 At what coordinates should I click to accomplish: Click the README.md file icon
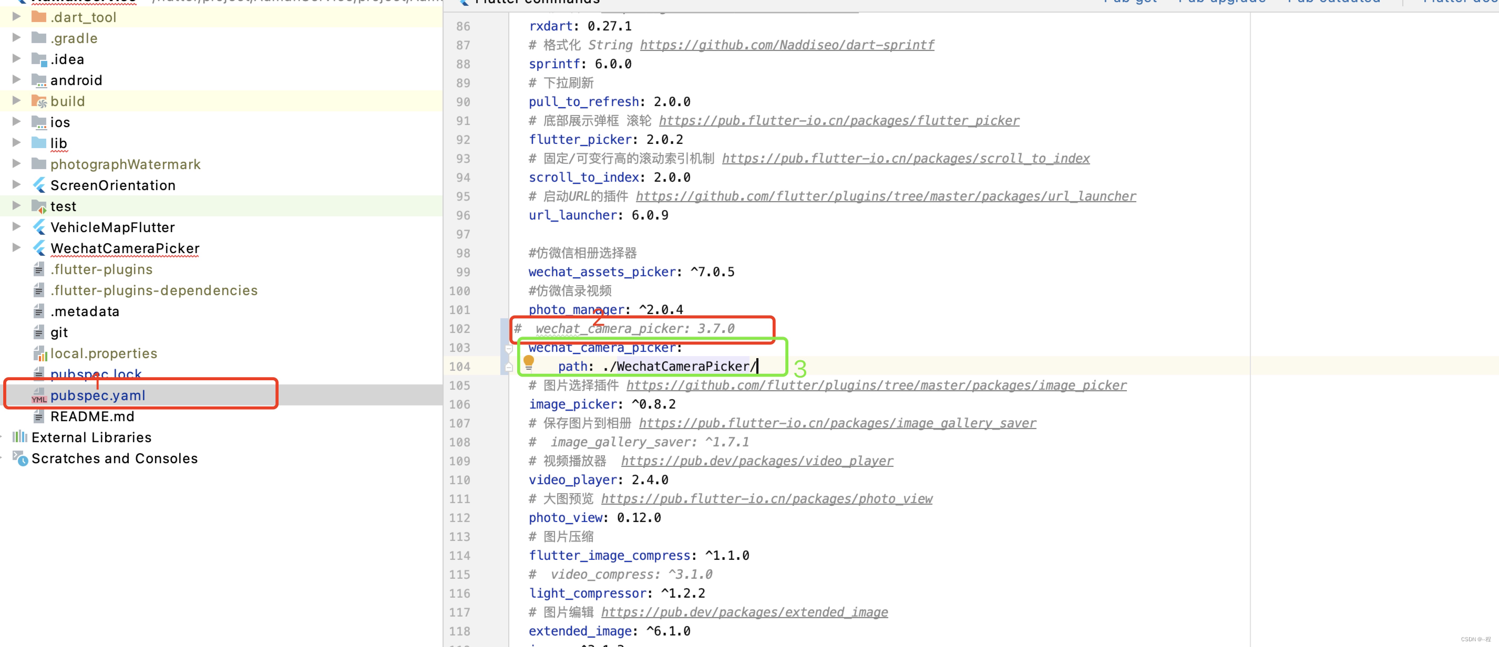click(38, 416)
